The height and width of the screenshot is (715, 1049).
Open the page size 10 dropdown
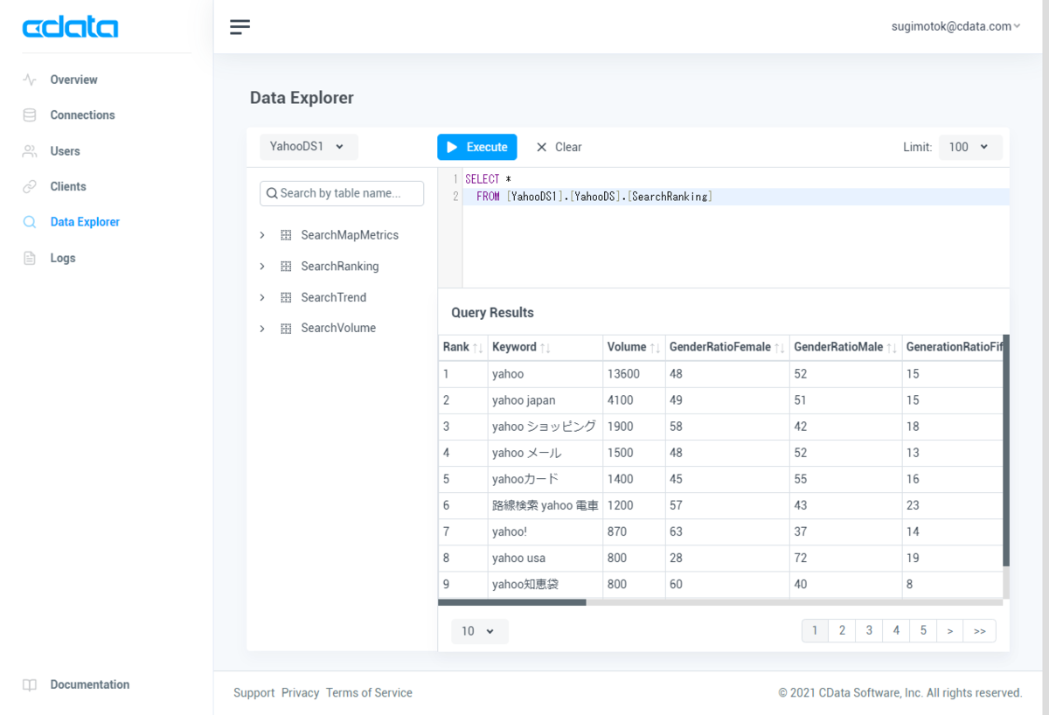click(x=480, y=631)
